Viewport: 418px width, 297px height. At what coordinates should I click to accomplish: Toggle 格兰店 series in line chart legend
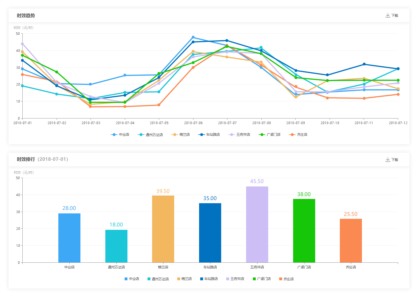coord(181,135)
